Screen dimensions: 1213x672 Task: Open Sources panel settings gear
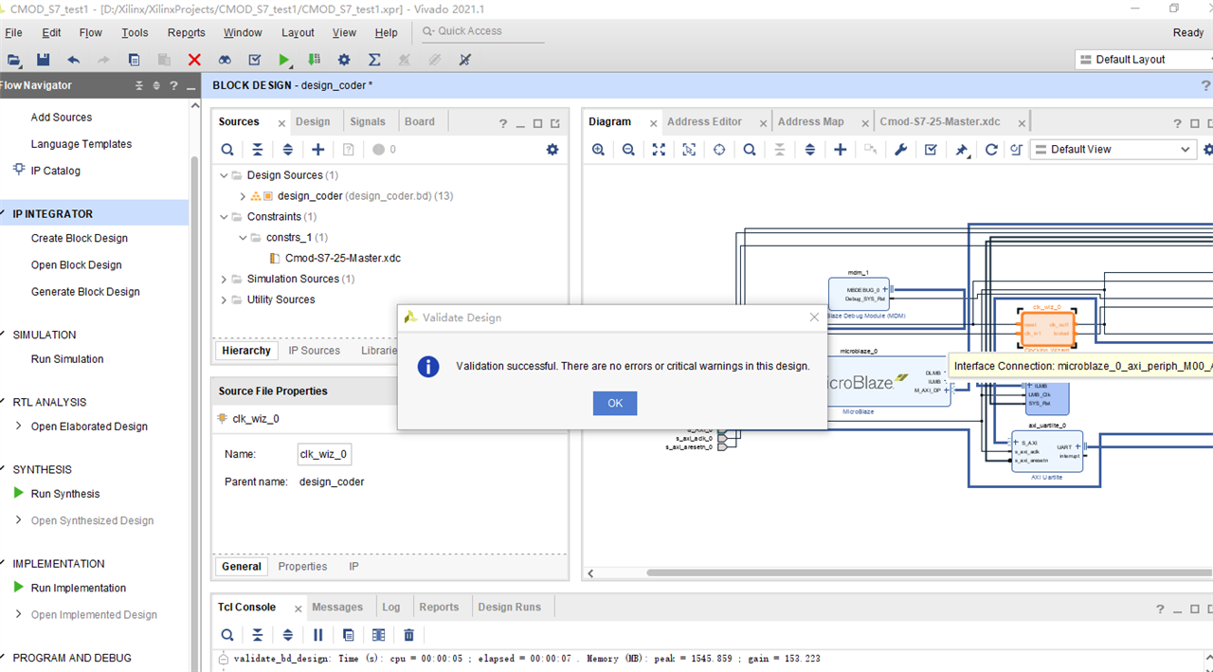point(552,149)
